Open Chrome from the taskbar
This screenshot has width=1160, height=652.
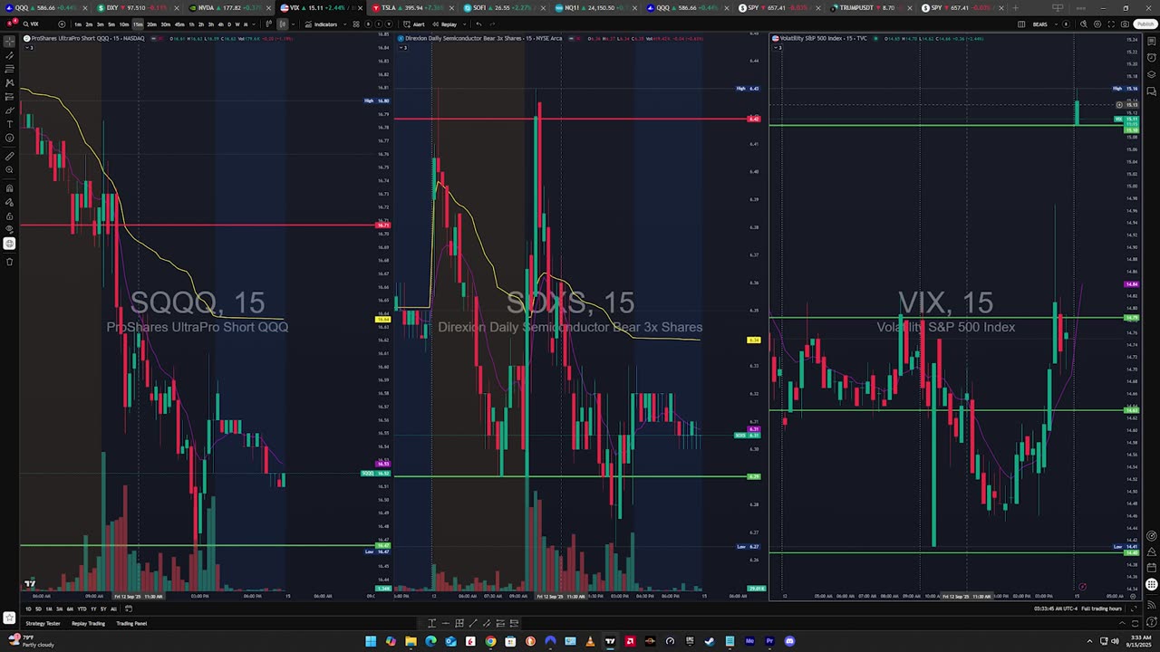coord(490,641)
